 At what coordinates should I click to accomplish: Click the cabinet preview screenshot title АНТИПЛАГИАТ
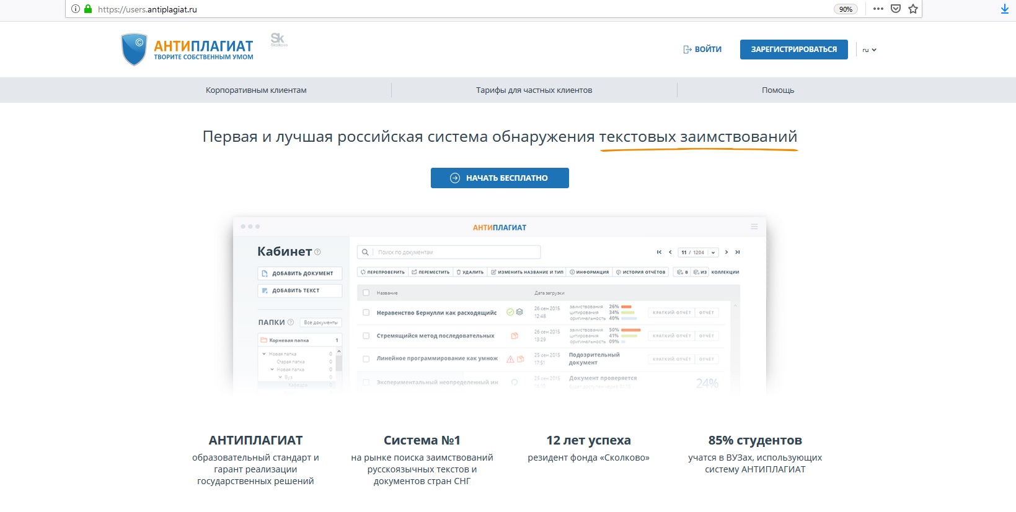point(500,228)
